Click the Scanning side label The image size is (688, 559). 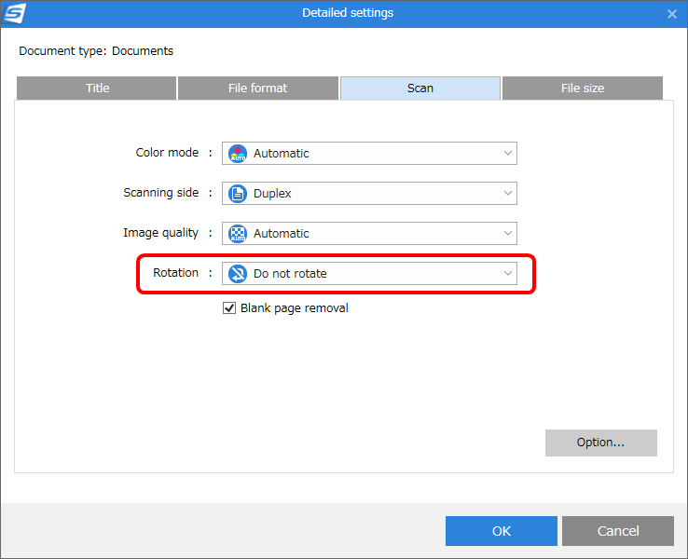(x=161, y=193)
